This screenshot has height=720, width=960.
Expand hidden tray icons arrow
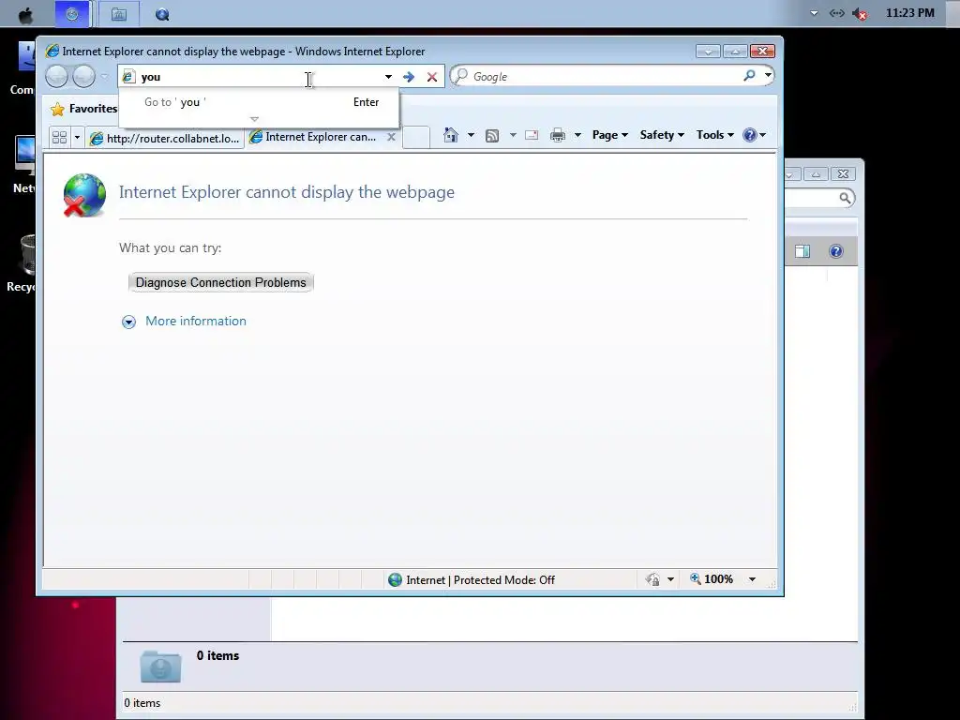[814, 13]
